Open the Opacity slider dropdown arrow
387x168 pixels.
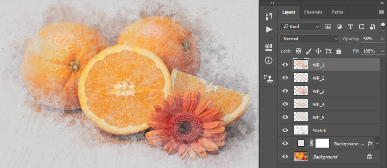(382, 39)
